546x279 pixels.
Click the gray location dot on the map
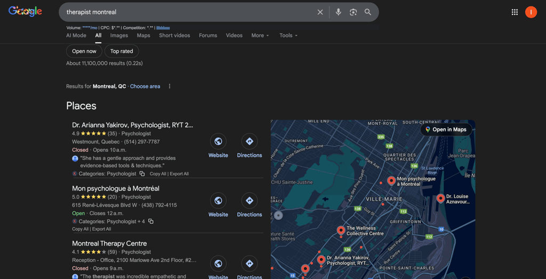pyautogui.click(x=278, y=215)
